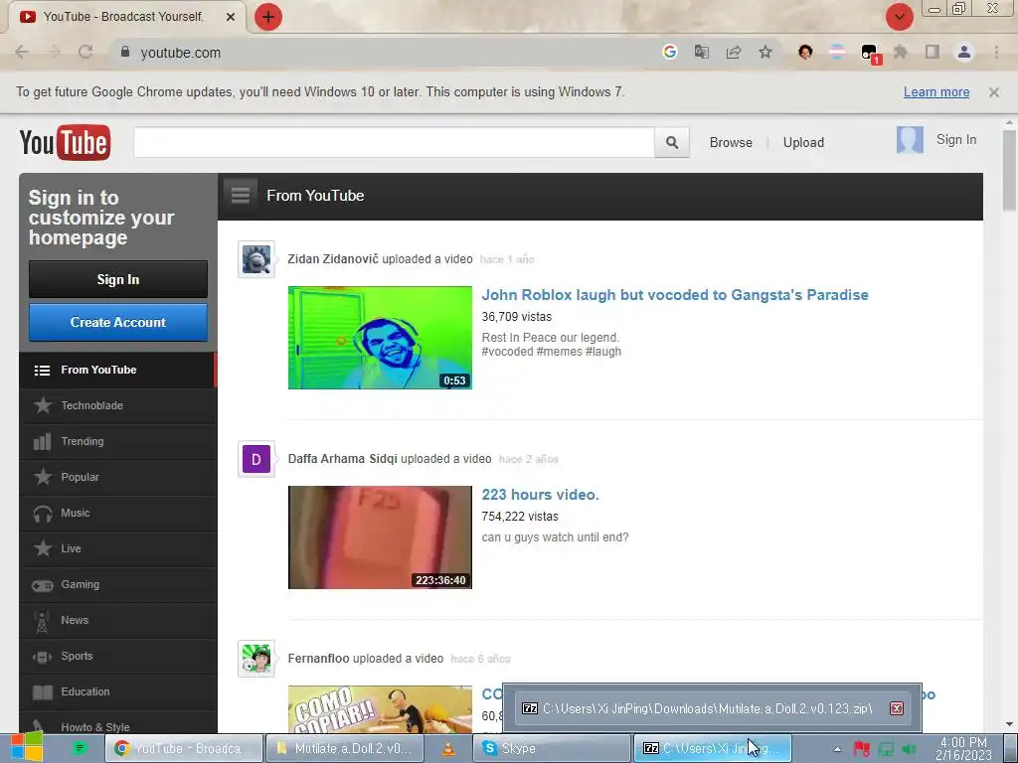The image size is (1018, 763).
Task: Click the Browse link in header
Action: coord(731,142)
